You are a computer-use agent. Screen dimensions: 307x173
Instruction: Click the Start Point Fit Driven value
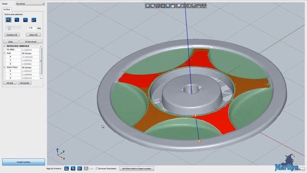tap(30, 67)
